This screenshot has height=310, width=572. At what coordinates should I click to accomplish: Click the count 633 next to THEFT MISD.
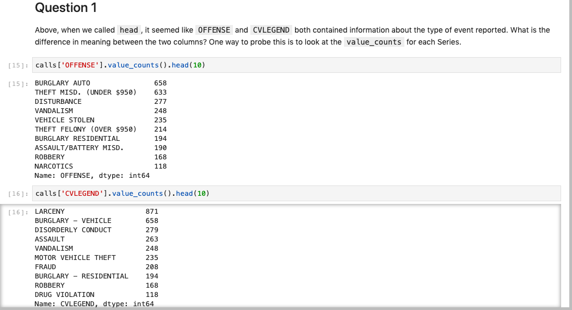pyautogui.click(x=160, y=92)
